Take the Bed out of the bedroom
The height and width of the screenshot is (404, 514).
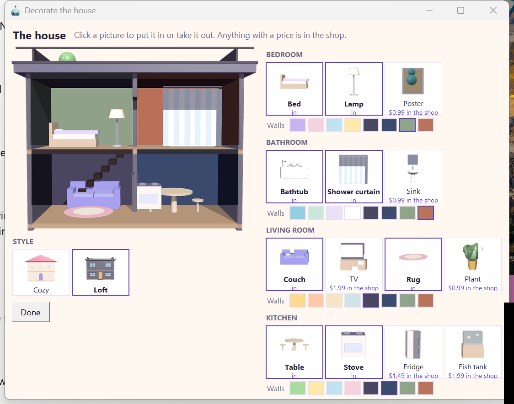(x=294, y=89)
